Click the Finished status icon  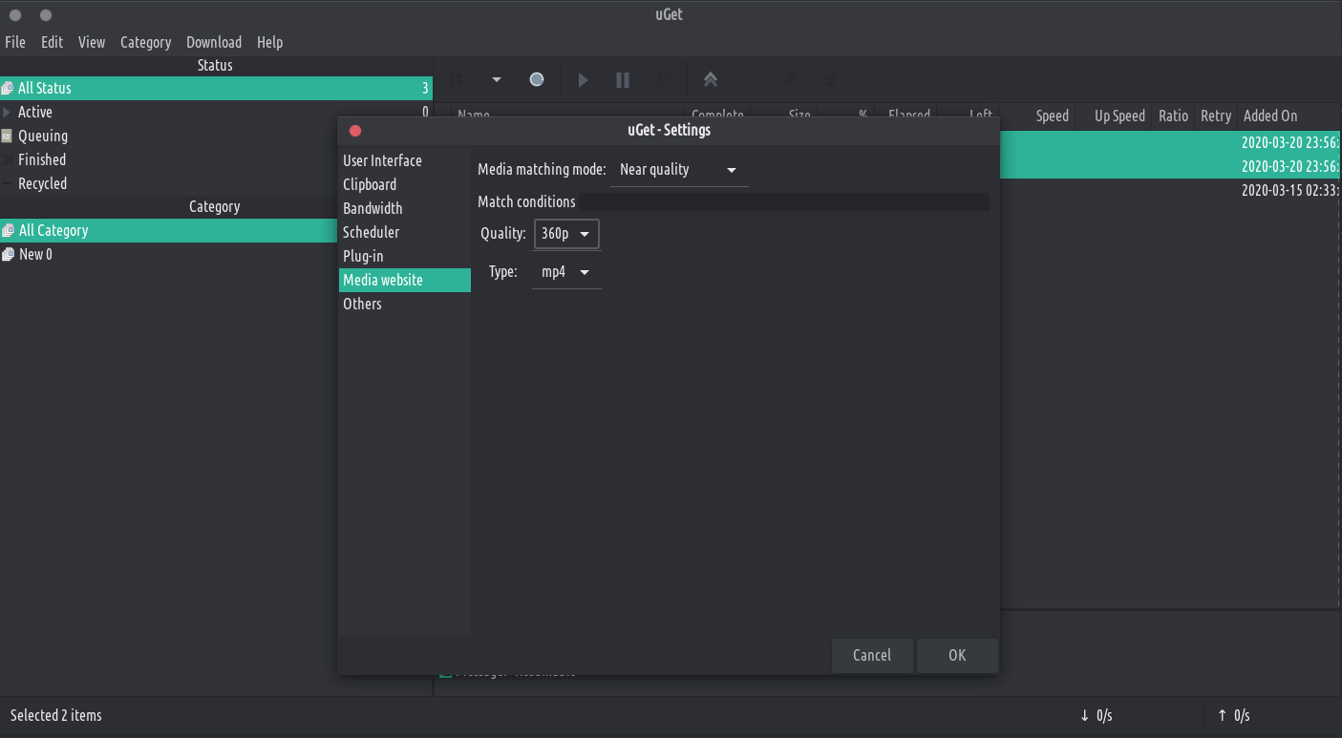(8, 159)
